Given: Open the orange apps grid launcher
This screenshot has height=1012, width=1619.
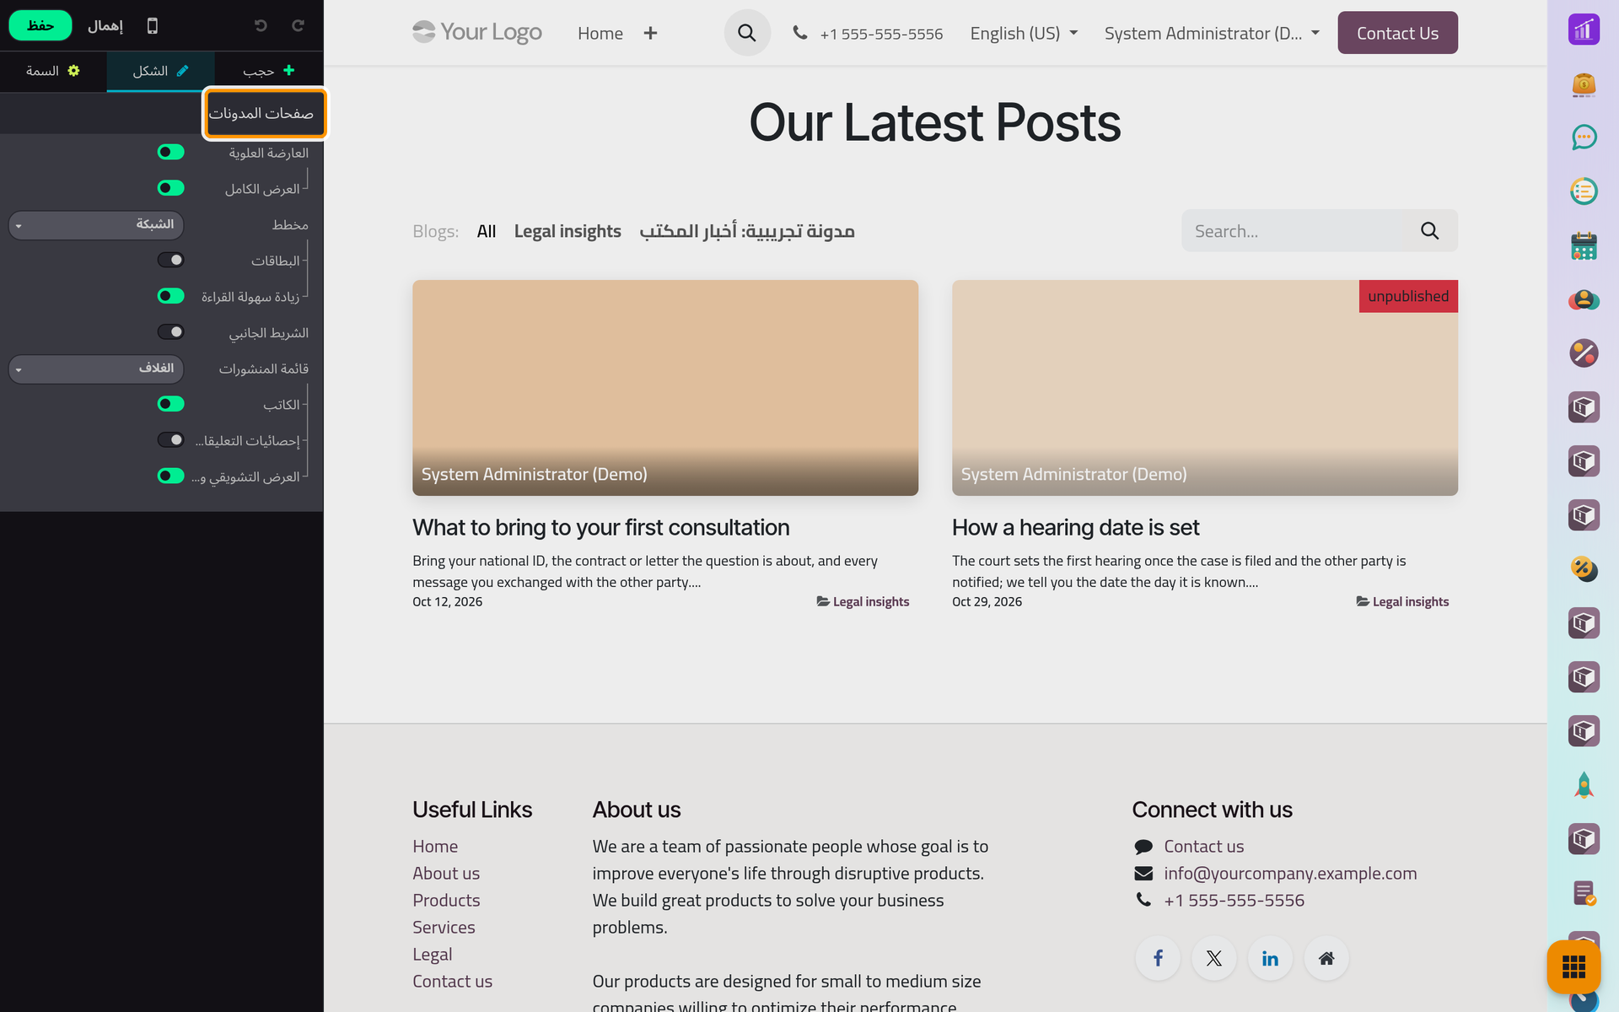Looking at the screenshot, I should 1573,966.
